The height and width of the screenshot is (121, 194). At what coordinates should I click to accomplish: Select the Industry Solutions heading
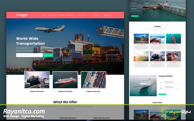166,76
